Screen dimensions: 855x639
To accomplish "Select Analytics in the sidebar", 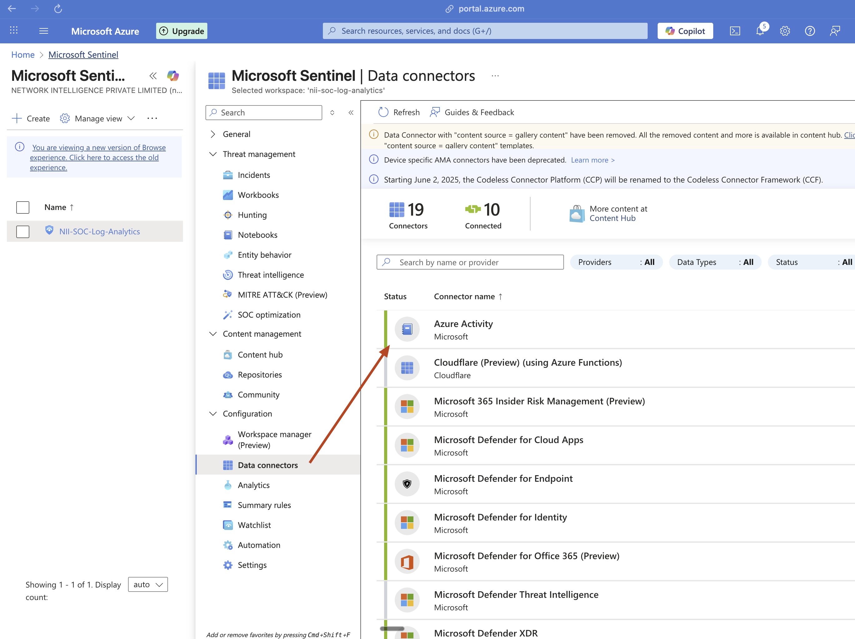I will click(x=254, y=485).
